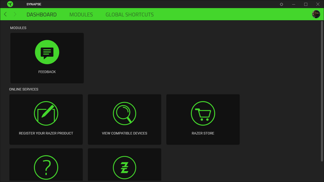Open the Feedback module speech-bubble icon
324x182 pixels.
(x=47, y=52)
